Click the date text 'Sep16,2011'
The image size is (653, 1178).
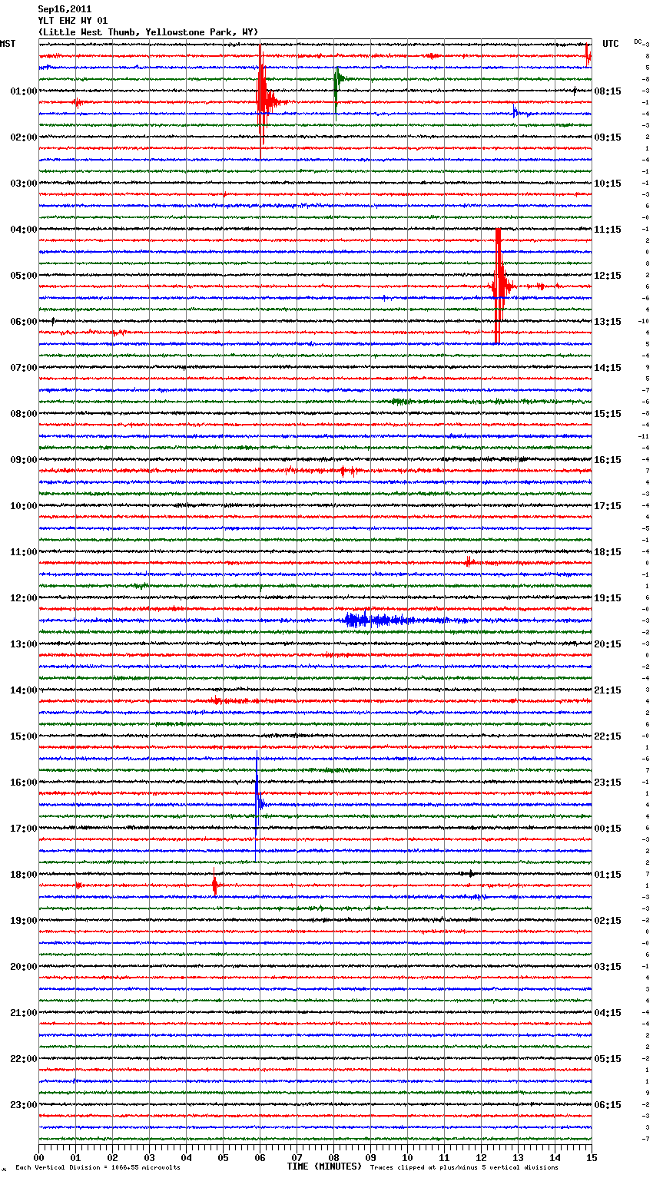coord(65,9)
